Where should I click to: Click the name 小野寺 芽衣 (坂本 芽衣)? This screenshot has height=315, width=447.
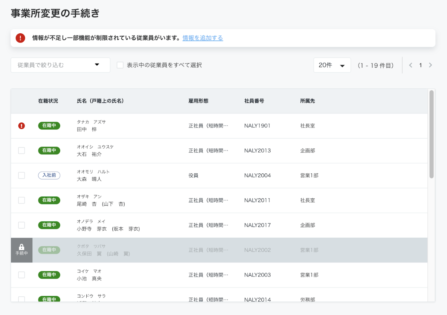tap(108, 229)
